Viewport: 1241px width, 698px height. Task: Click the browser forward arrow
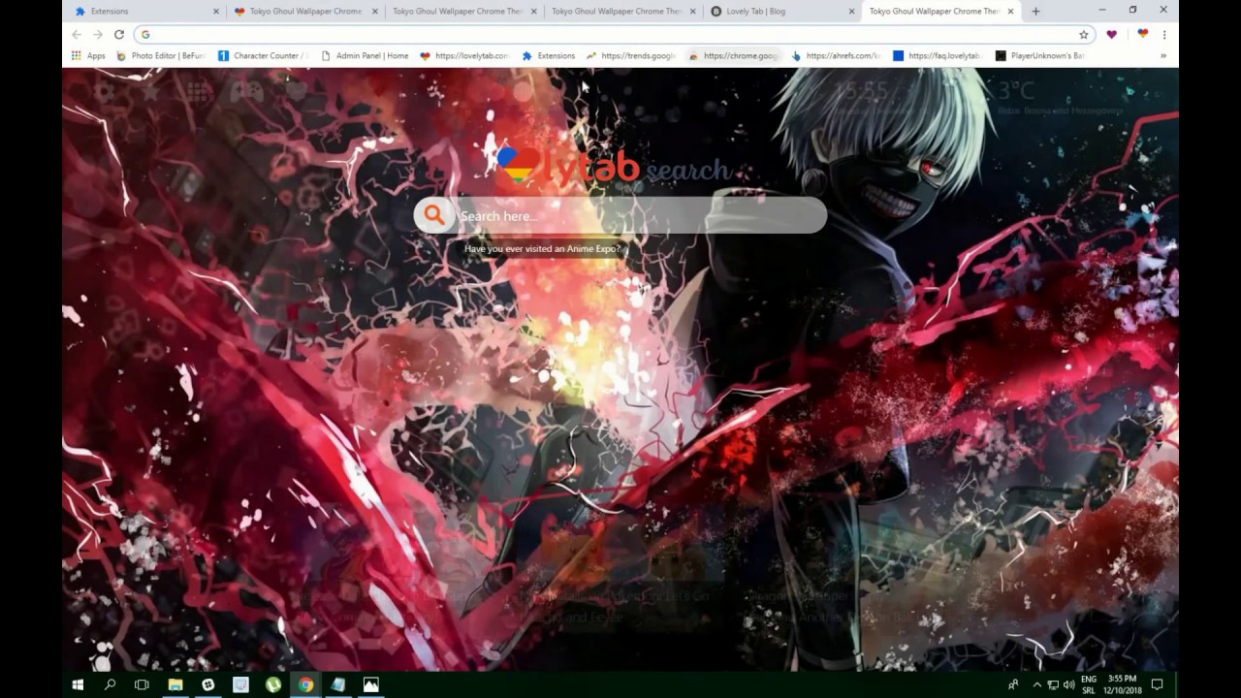point(98,34)
